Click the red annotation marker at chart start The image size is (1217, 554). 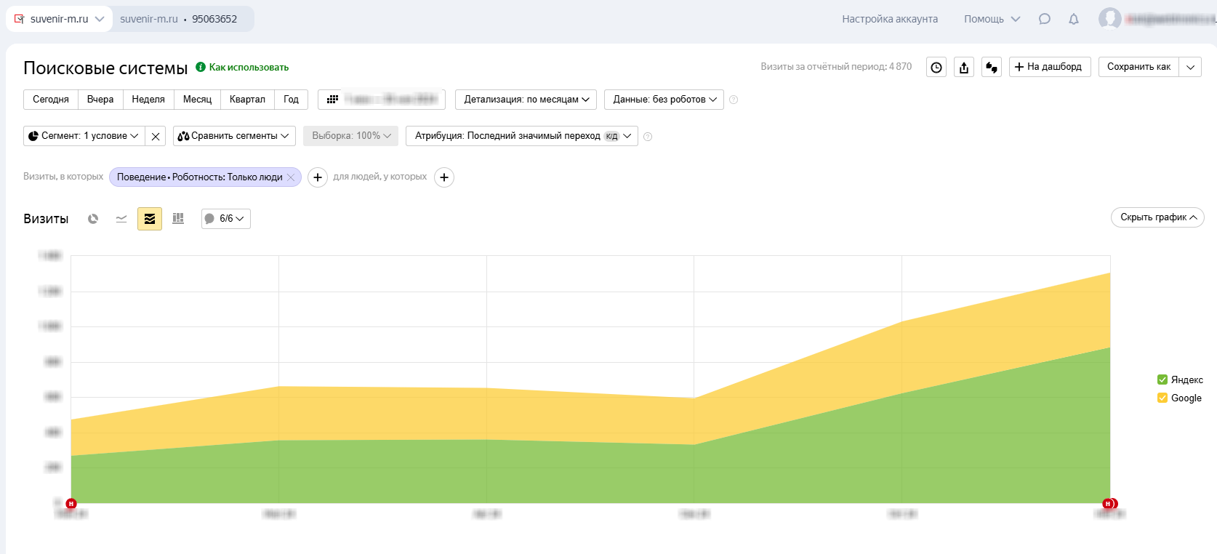71,504
